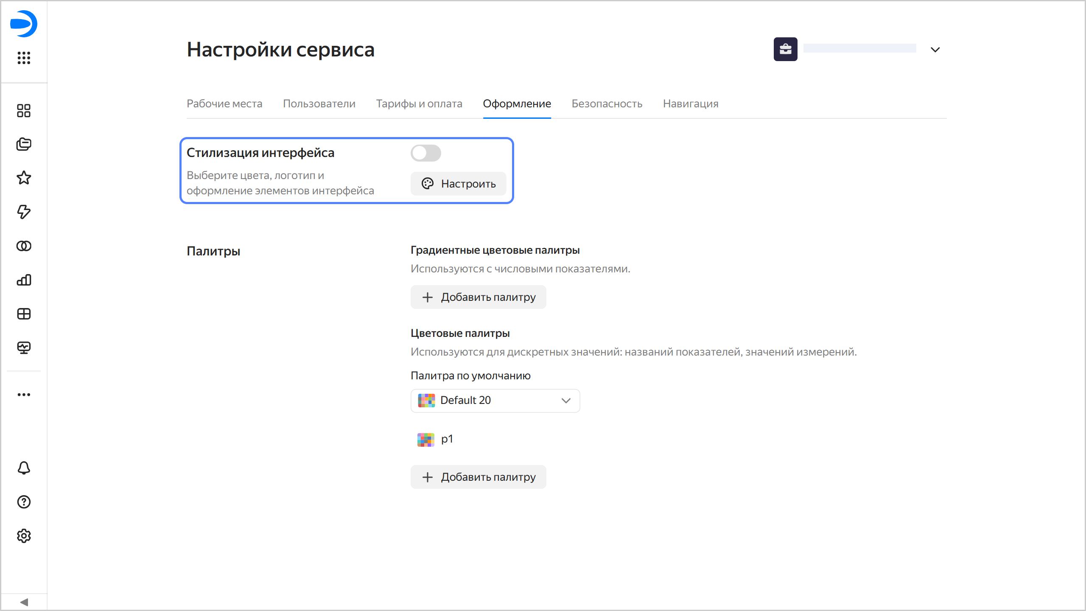Image resolution: width=1086 pixels, height=611 pixels.
Task: Expand the organization selector chevron
Action: click(x=935, y=50)
